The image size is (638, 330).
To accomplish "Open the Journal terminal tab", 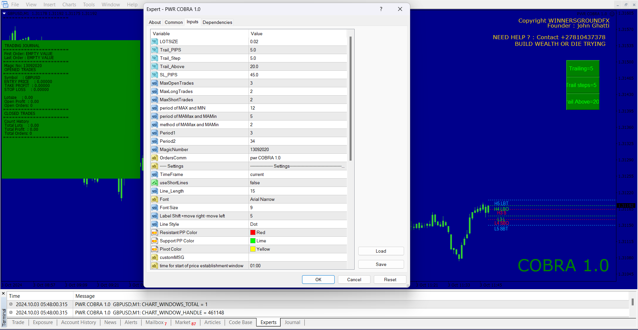I will click(x=292, y=322).
